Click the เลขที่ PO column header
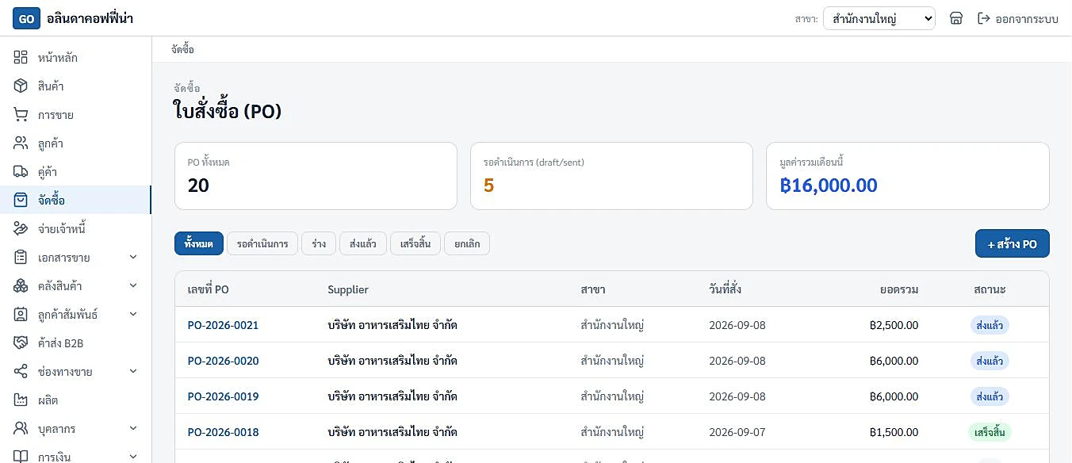The height and width of the screenshot is (463, 1072). point(209,289)
